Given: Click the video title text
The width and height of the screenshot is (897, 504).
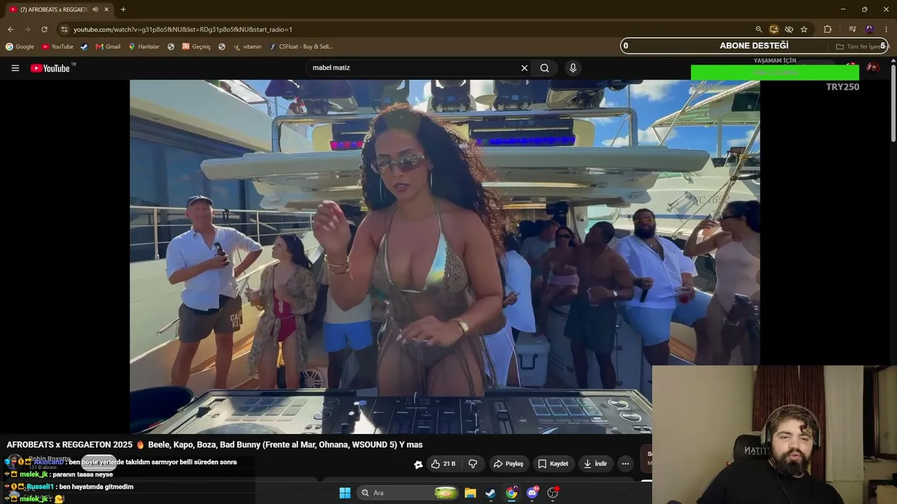Looking at the screenshot, I should (x=214, y=444).
